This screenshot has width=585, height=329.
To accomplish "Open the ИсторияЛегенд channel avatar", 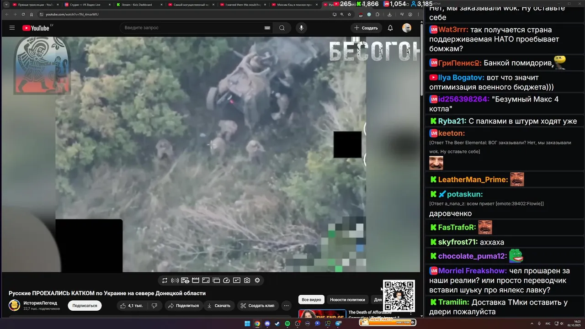I will pos(14,305).
